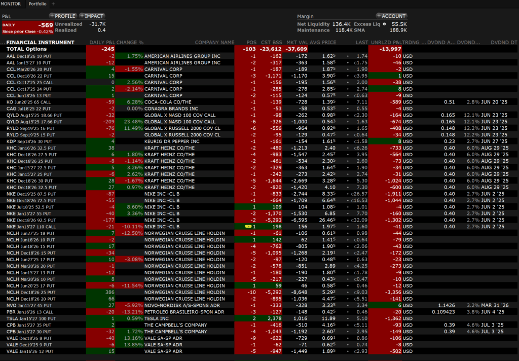Screen dimensions: 519x361
Task: Select NCLH Jun20'25 17 PUT row
Action: (x=259, y=285)
